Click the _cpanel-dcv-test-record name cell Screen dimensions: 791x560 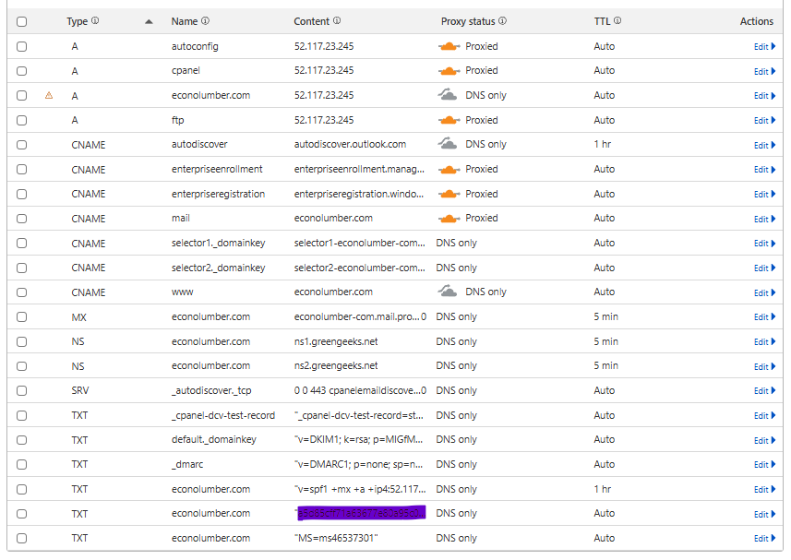click(x=223, y=415)
